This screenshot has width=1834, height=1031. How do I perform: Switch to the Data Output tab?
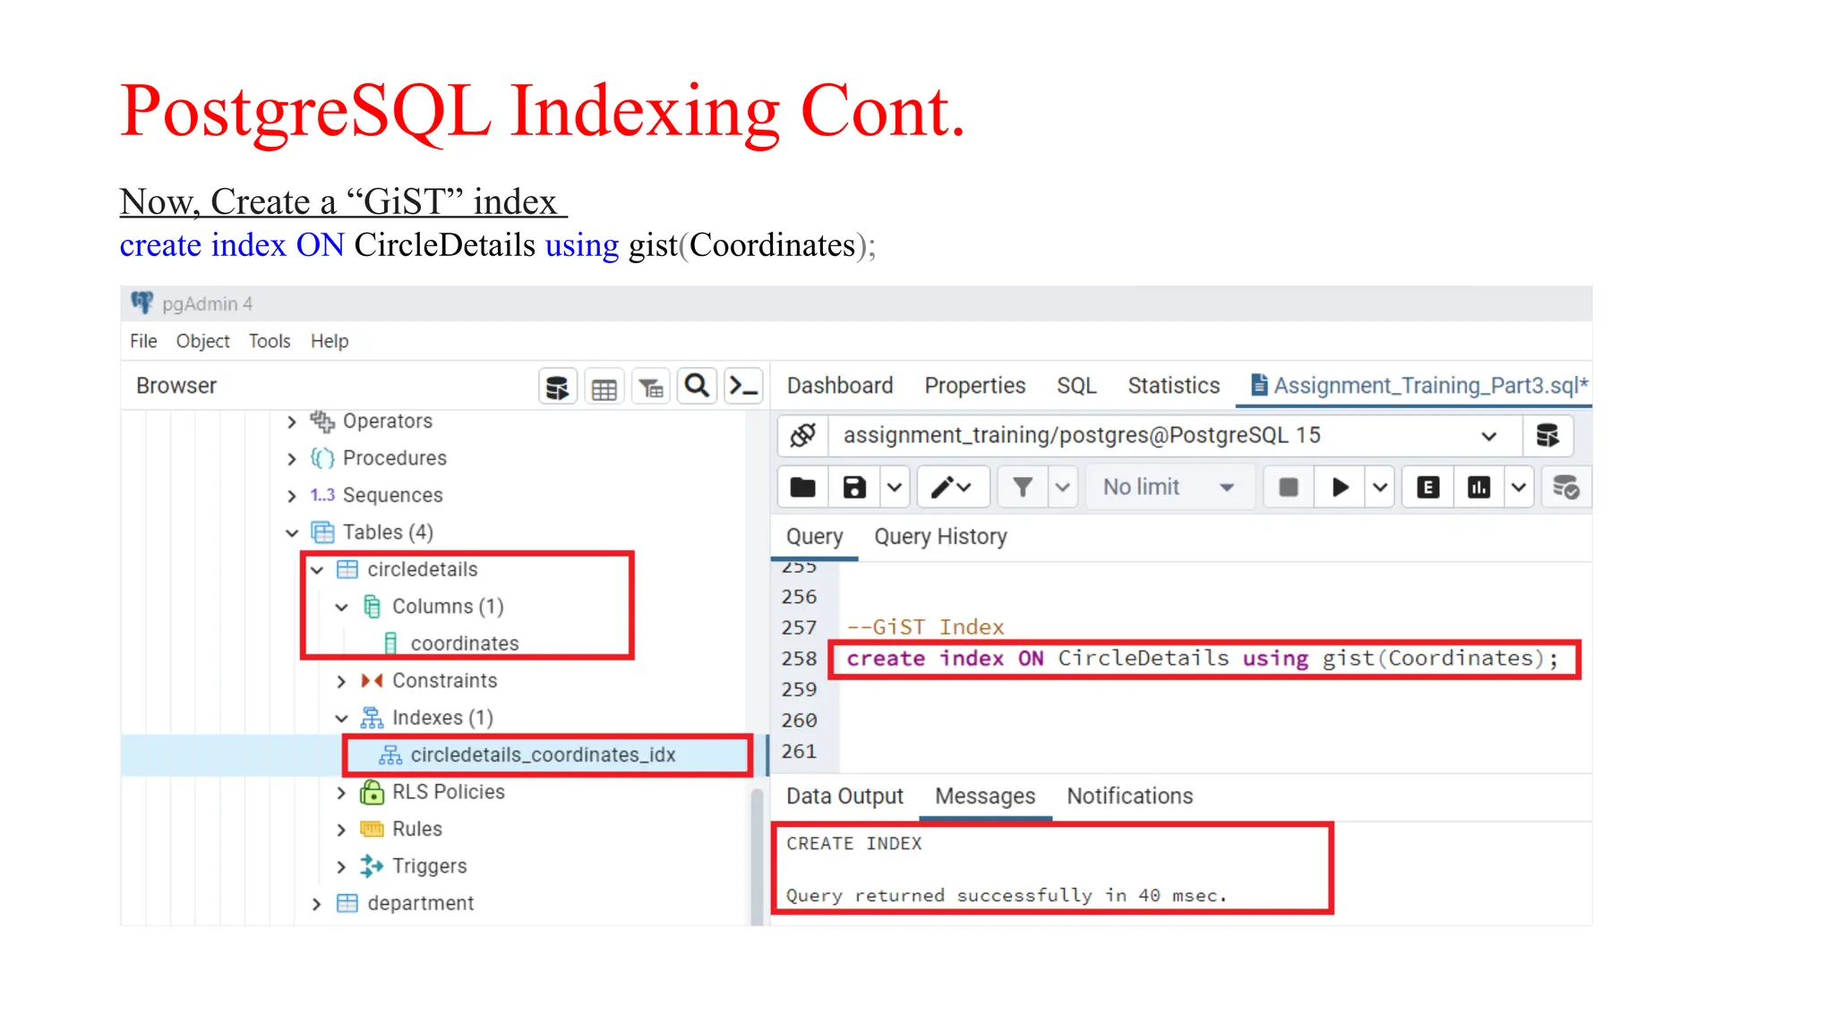[844, 797]
